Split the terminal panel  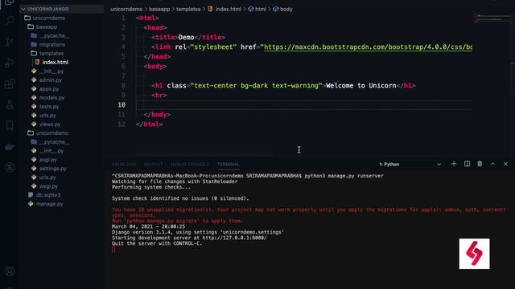[x=467, y=164]
